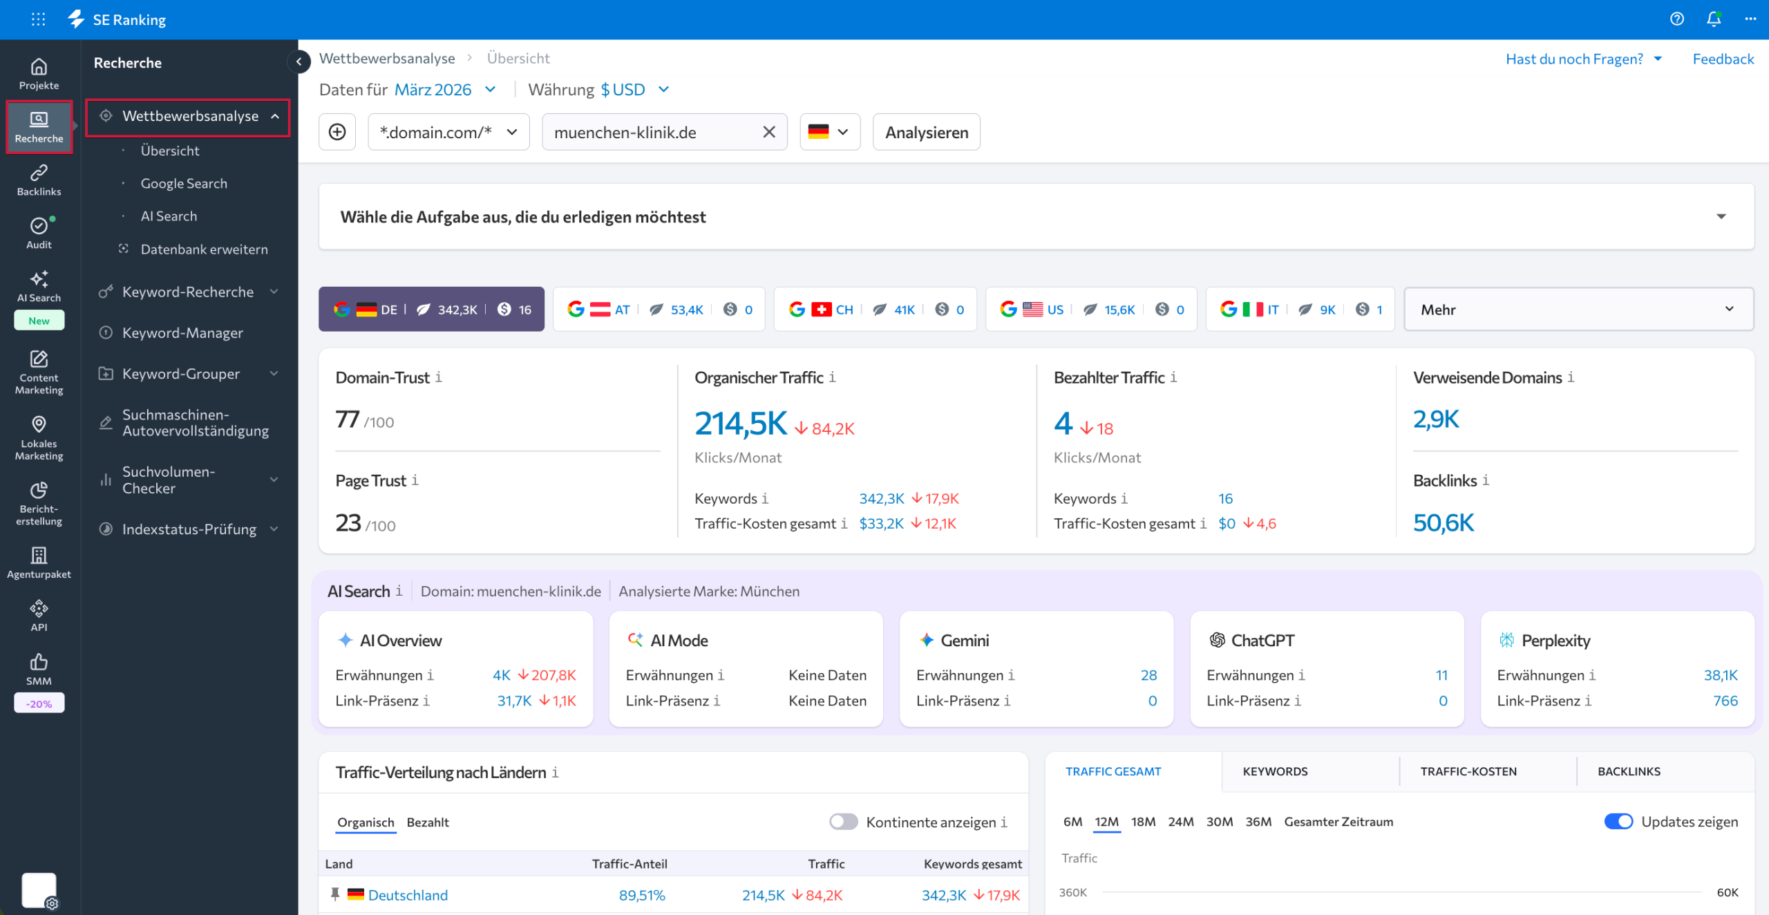The image size is (1769, 915).
Task: Expand the Keyword-Recherche menu item
Action: [x=188, y=292]
